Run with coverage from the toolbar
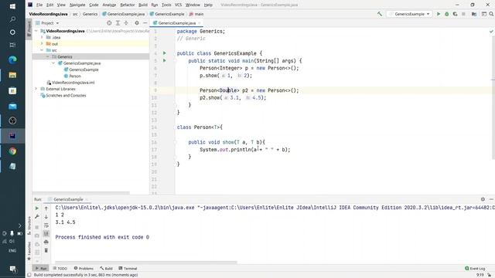Viewport: 495px width, 278px height. 455,14
